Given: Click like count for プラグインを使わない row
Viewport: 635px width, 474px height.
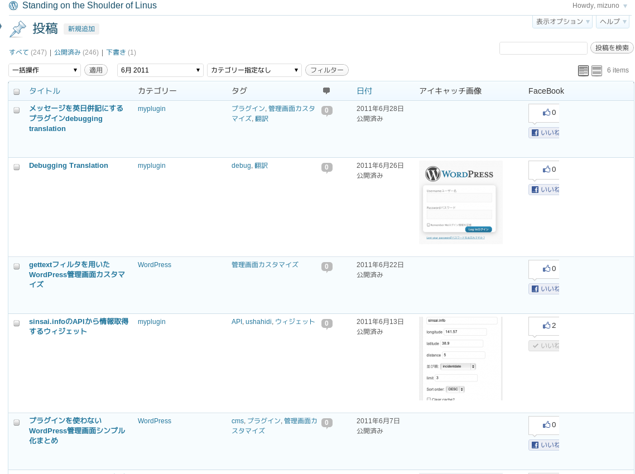Looking at the screenshot, I should point(544,425).
